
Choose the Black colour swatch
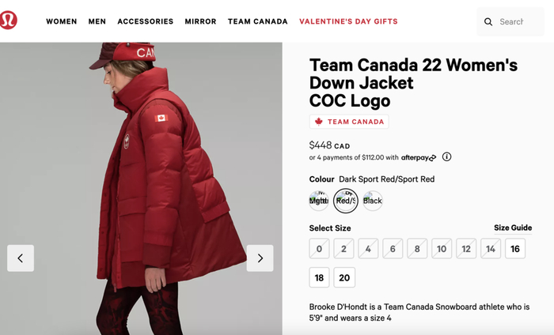(x=372, y=201)
